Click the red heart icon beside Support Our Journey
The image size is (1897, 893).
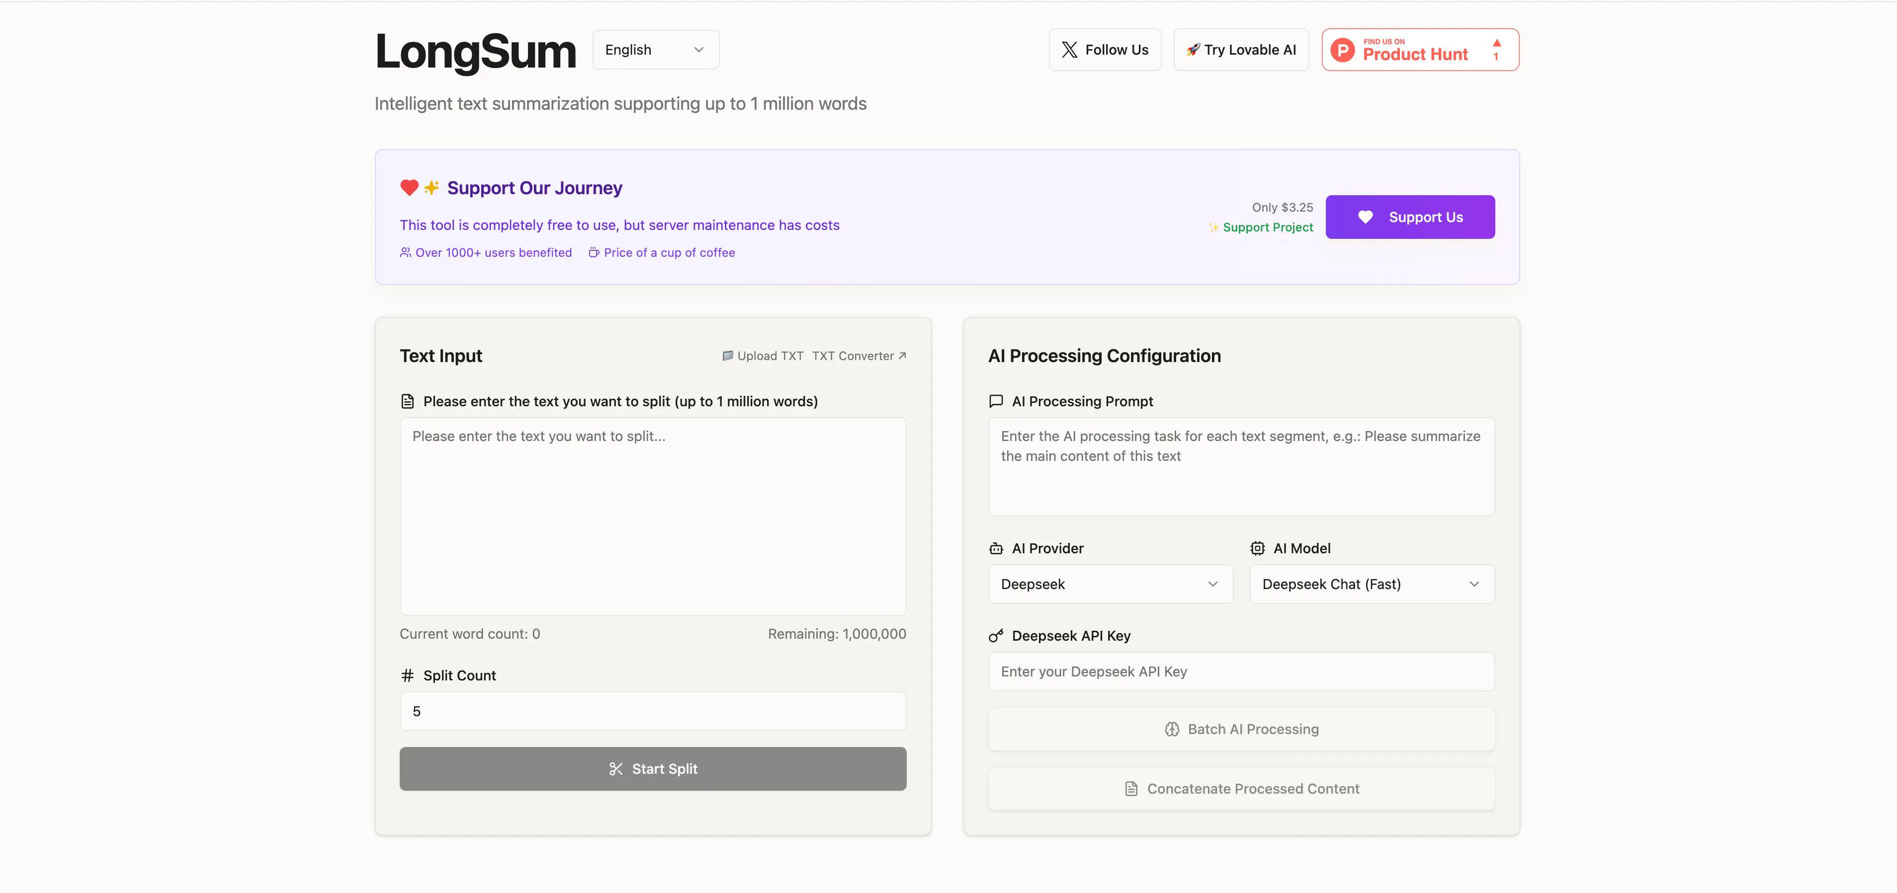[x=410, y=188]
